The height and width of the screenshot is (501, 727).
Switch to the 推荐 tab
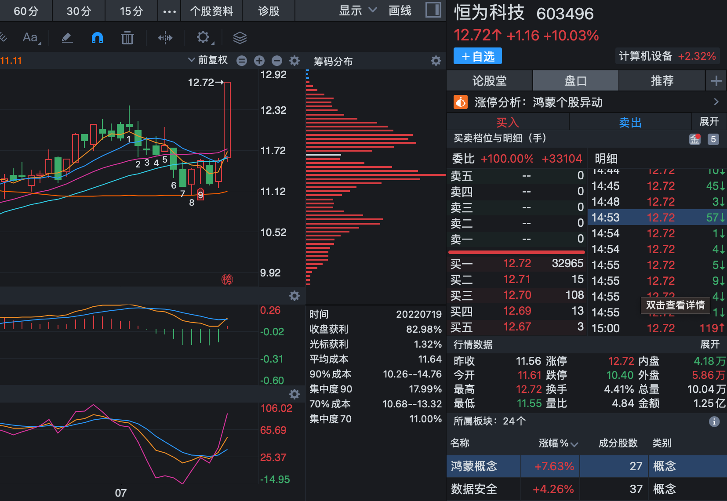pyautogui.click(x=662, y=80)
